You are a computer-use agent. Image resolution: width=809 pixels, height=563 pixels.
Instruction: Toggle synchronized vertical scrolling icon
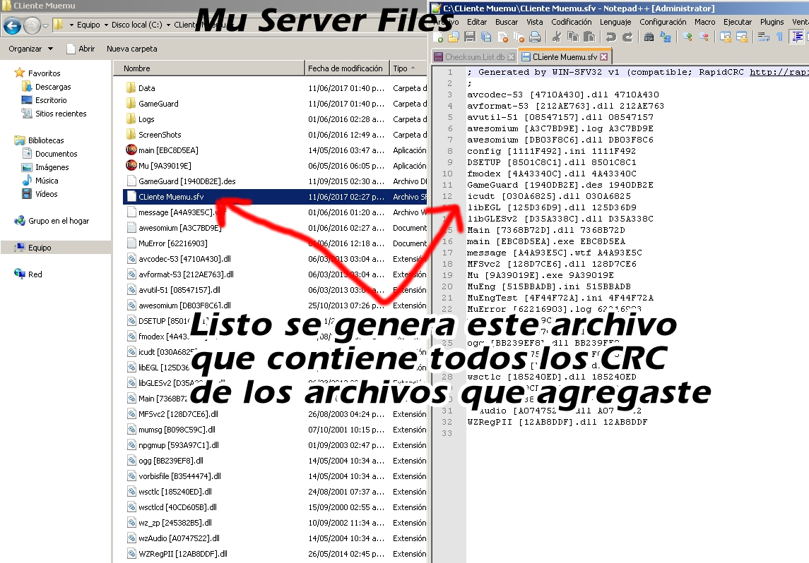point(726,37)
